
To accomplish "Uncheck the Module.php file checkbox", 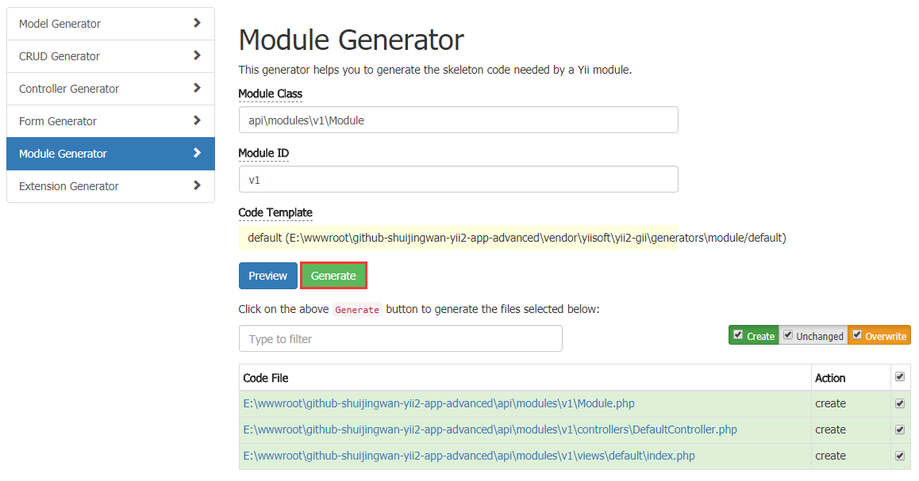I will click(900, 403).
